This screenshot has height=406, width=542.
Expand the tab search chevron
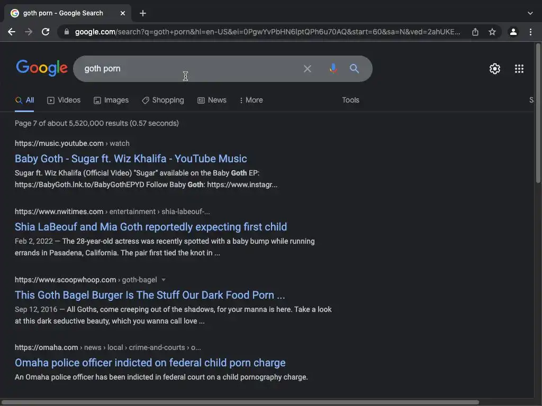pos(530,13)
